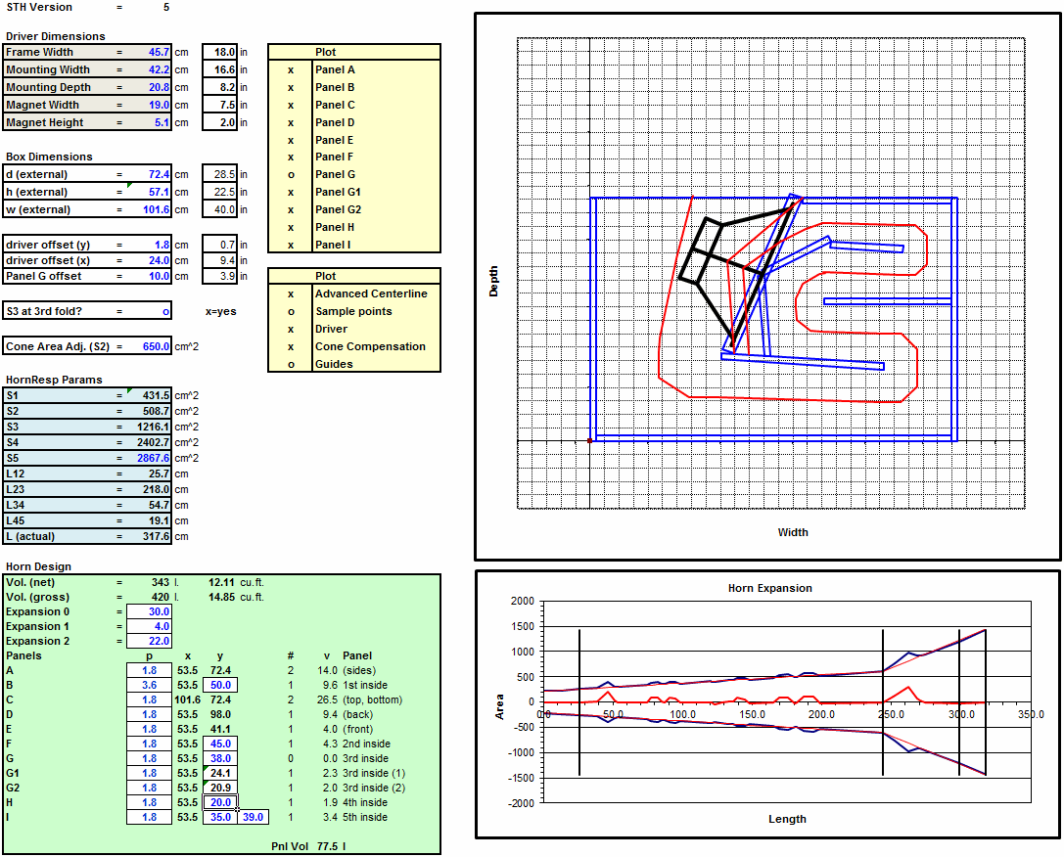The width and height of the screenshot is (1064, 857).
Task: Click the Width axis label of plot
Action: tap(793, 532)
